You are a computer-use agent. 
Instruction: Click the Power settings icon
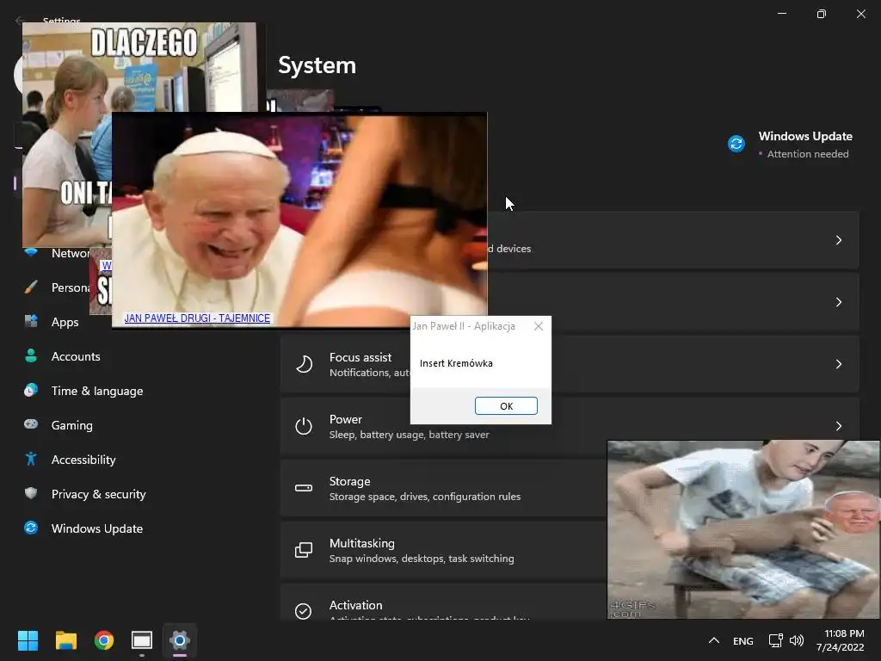(x=304, y=426)
